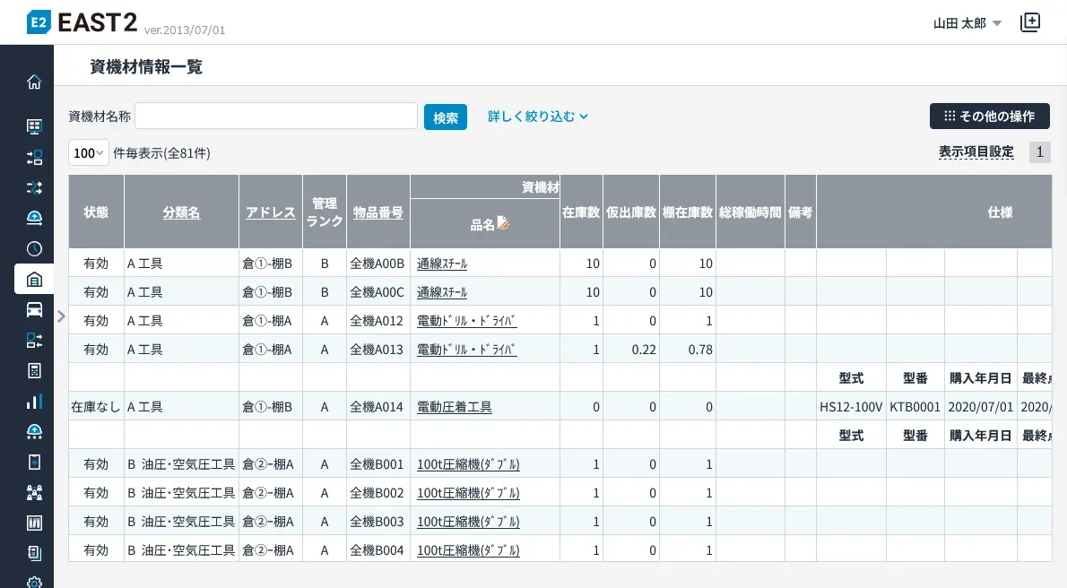Click the calculator icon in the sidebar
The image size is (1067, 588).
[x=34, y=370]
